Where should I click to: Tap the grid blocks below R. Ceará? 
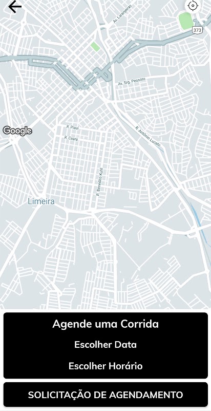point(78,162)
